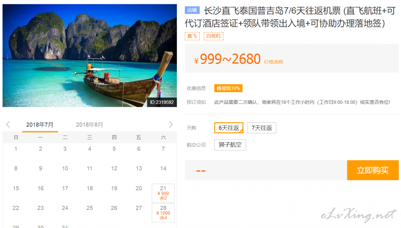Click the 蜂蜜抵10% discount tag
Viewport: 401px width, 228px height.
tap(229, 88)
